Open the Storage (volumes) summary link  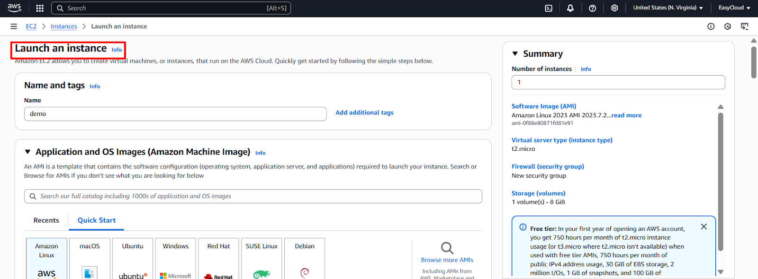pos(538,193)
